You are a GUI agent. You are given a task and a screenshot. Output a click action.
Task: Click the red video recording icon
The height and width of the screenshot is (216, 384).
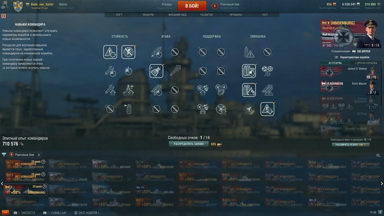click(x=3, y=16)
